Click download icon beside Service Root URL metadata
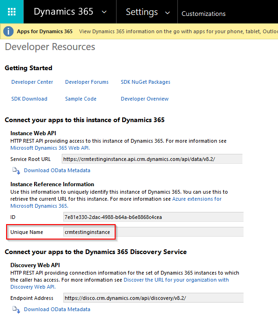The width and height of the screenshot is (278, 320). (x=16, y=171)
